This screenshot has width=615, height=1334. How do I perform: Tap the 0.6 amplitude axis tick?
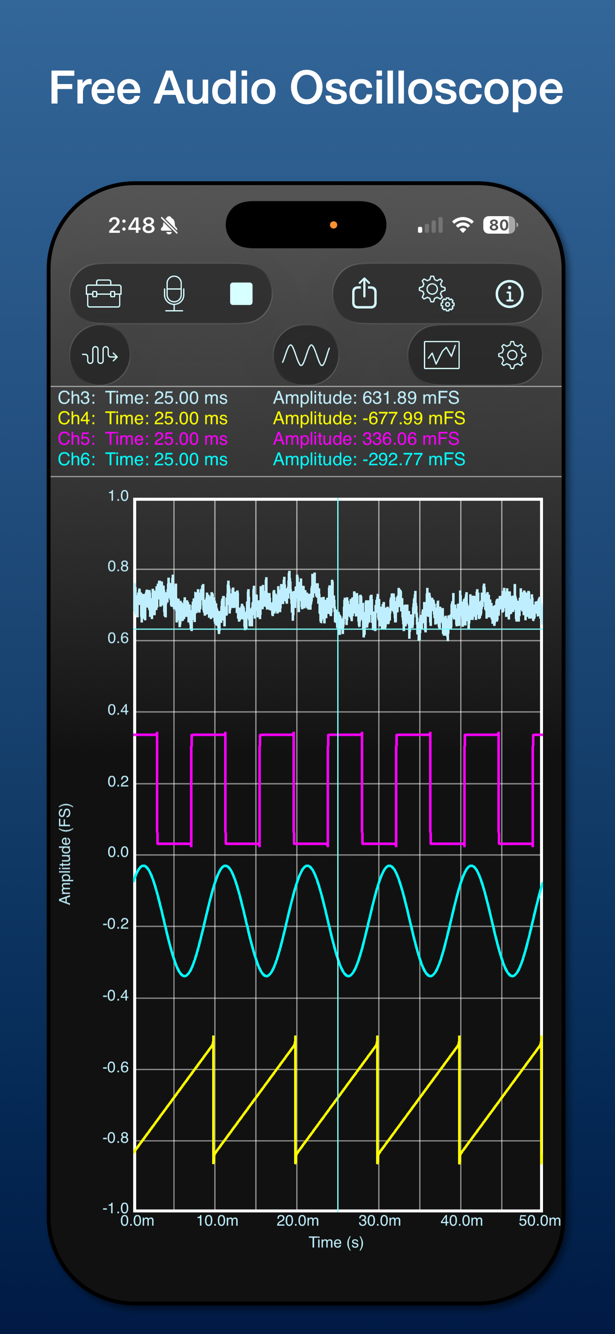(x=118, y=638)
